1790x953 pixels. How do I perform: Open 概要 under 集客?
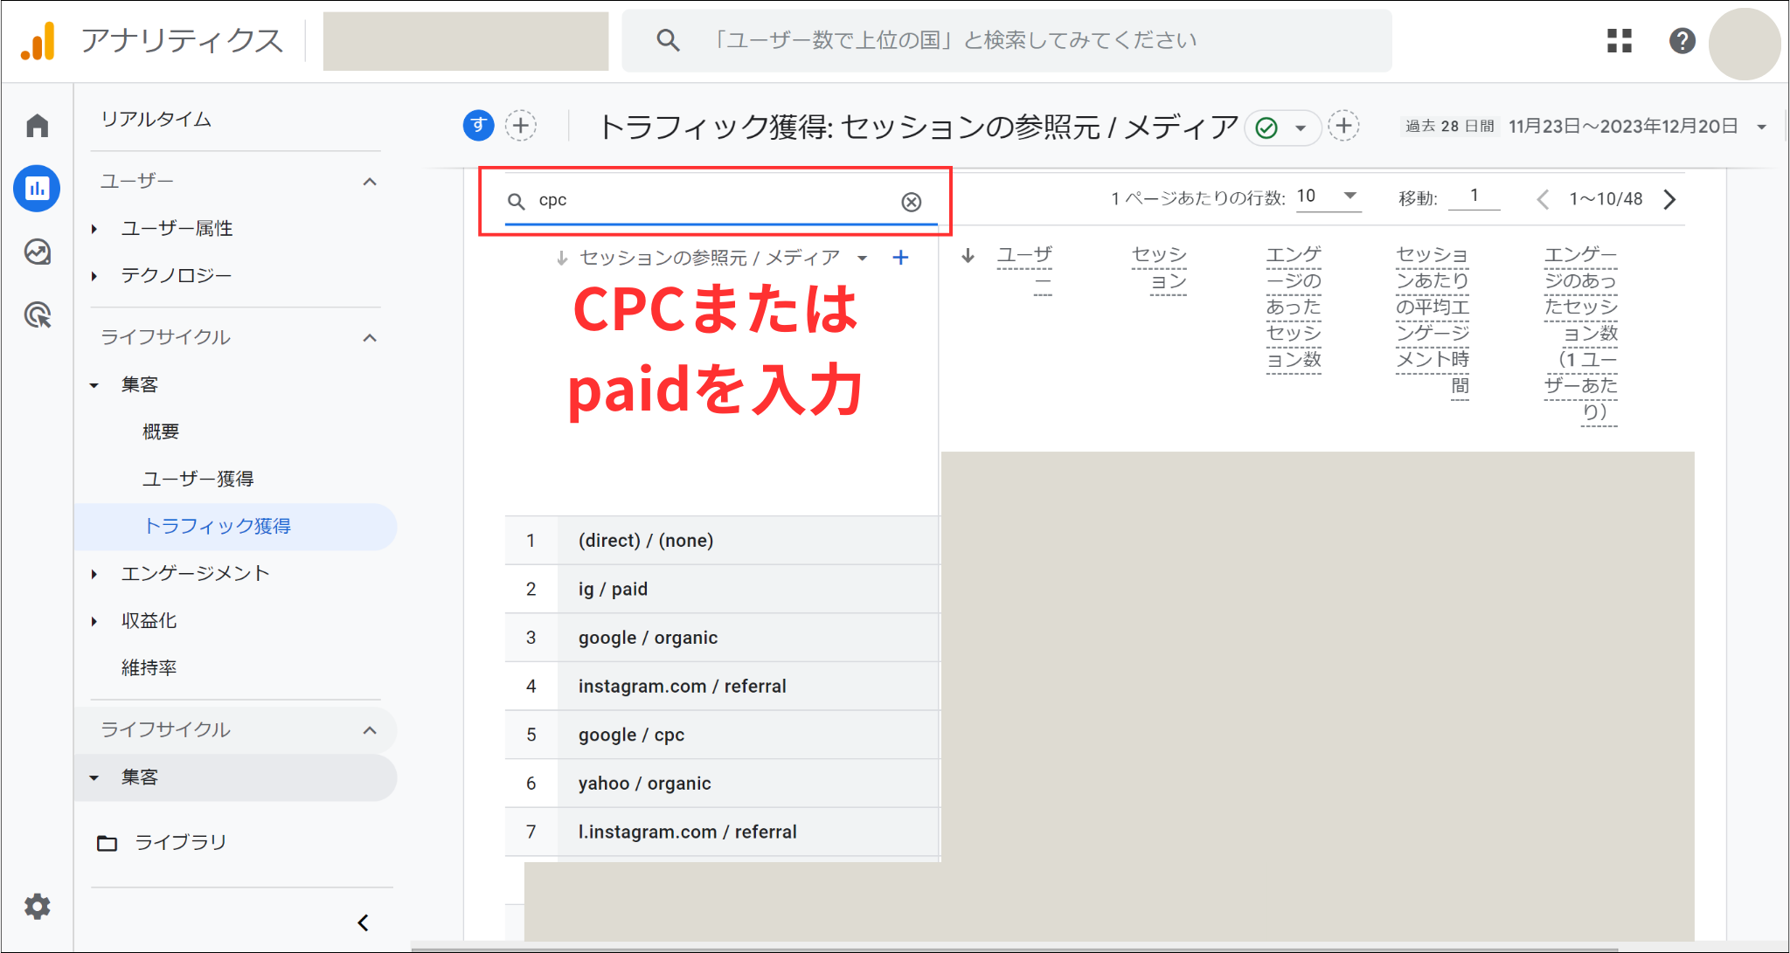click(x=161, y=432)
